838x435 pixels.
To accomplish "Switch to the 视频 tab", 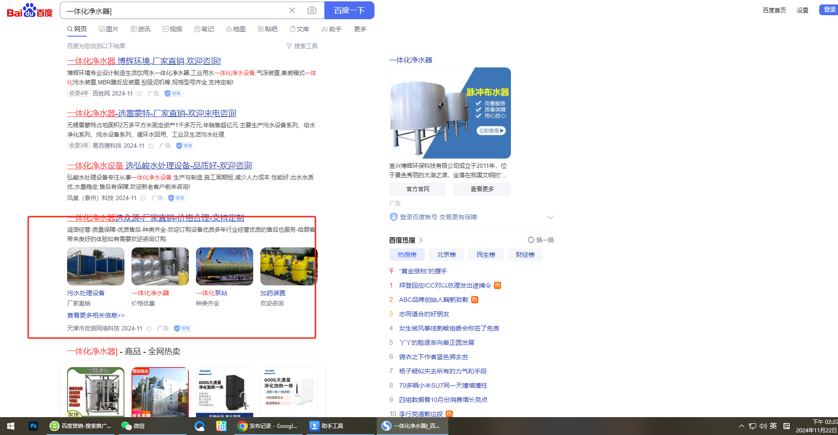I will click(x=172, y=29).
